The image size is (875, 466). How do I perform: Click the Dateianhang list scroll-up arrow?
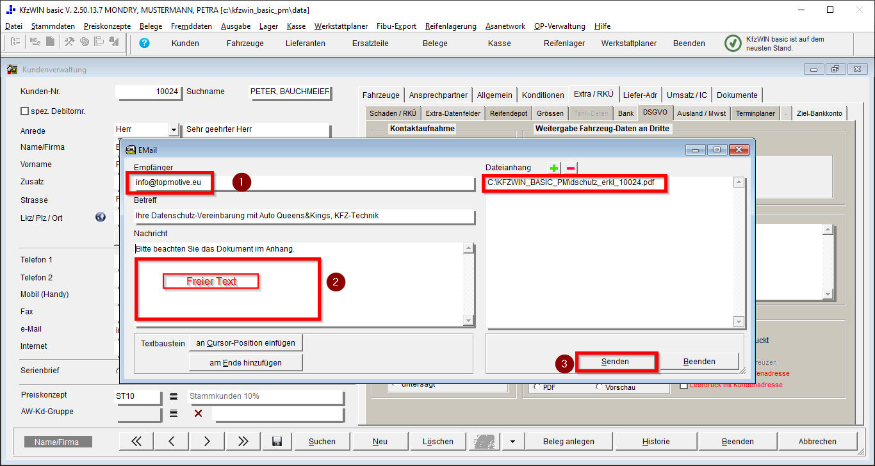[739, 182]
